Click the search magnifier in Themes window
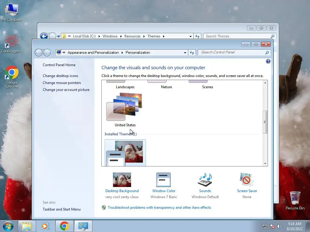310x232 pixels. [x=273, y=36]
